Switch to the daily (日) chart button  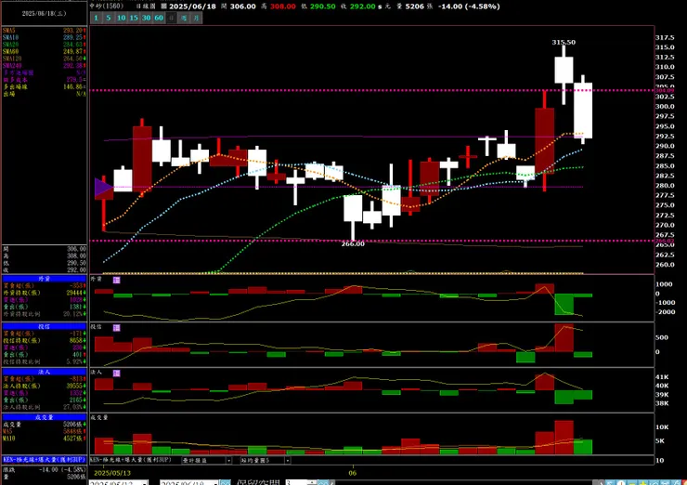[x=172, y=18]
